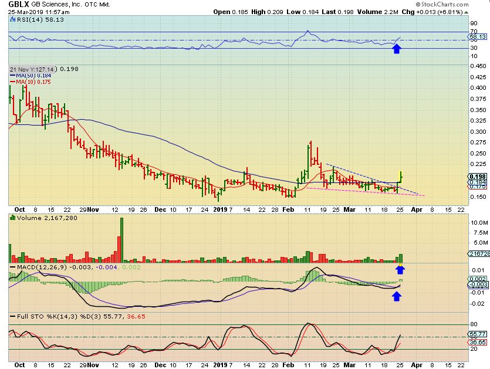
Task: Click the Volume 2.2M header value
Action: pyautogui.click(x=378, y=12)
